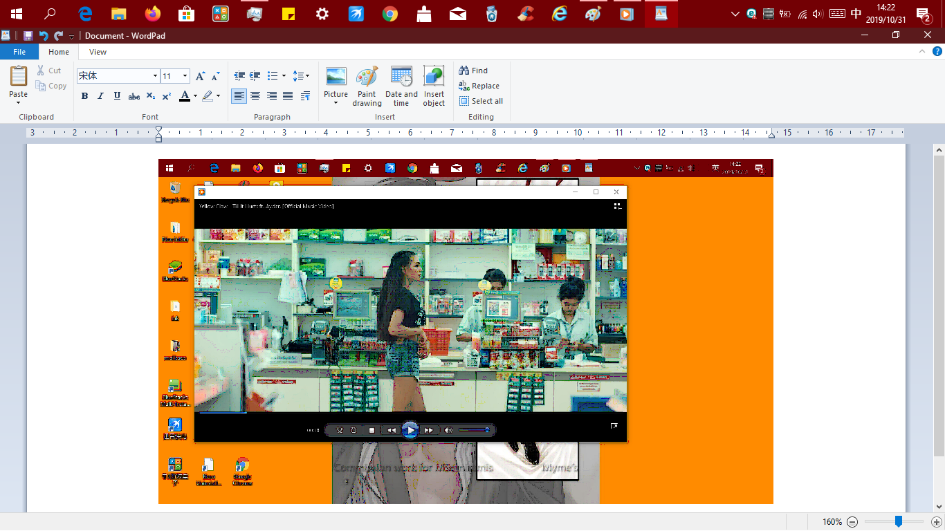Open the font family dropdown
Screen dimensions: 945x531
tap(155, 76)
